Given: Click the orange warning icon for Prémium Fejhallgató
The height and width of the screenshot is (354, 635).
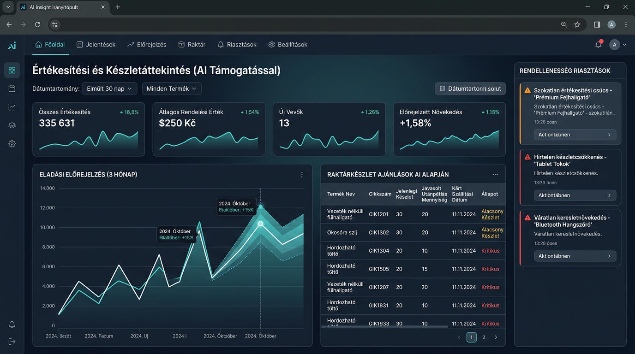Looking at the screenshot, I should (x=527, y=91).
